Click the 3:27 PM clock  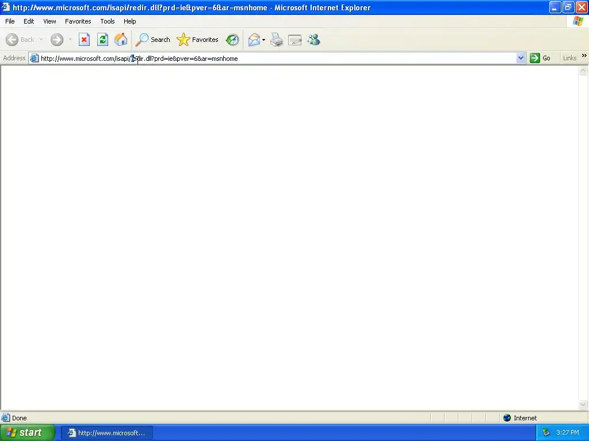click(x=568, y=433)
